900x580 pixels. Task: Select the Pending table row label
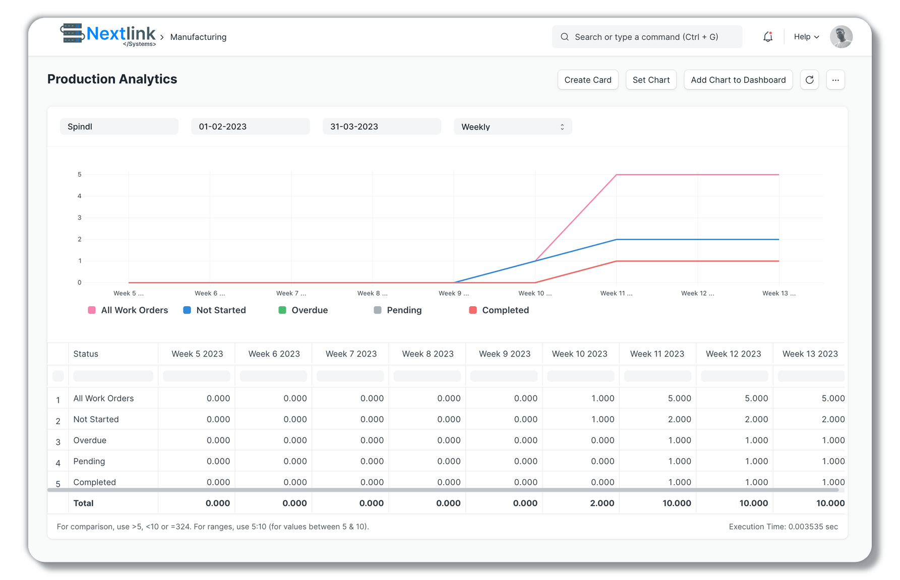89,461
